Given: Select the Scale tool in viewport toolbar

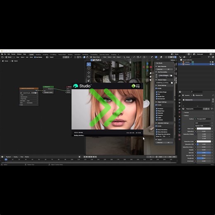Looking at the screenshot, I should click(89, 81).
